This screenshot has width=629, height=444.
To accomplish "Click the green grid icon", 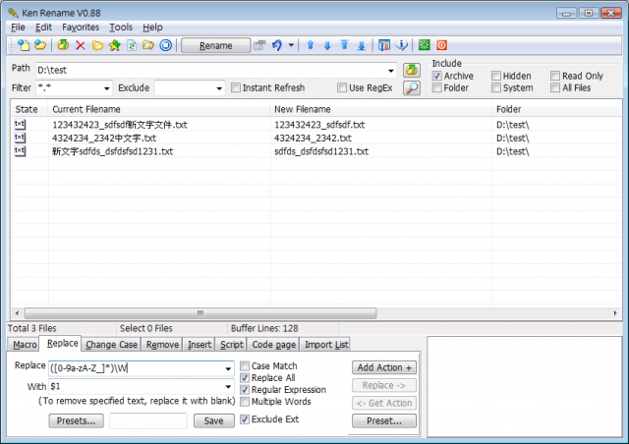I will tap(424, 45).
